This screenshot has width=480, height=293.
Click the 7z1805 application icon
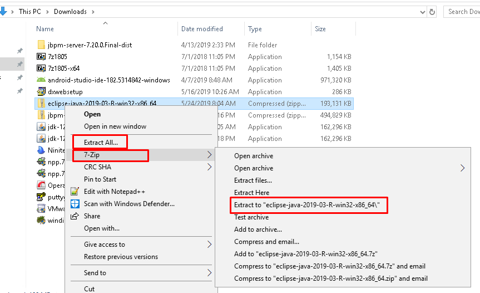(41, 57)
